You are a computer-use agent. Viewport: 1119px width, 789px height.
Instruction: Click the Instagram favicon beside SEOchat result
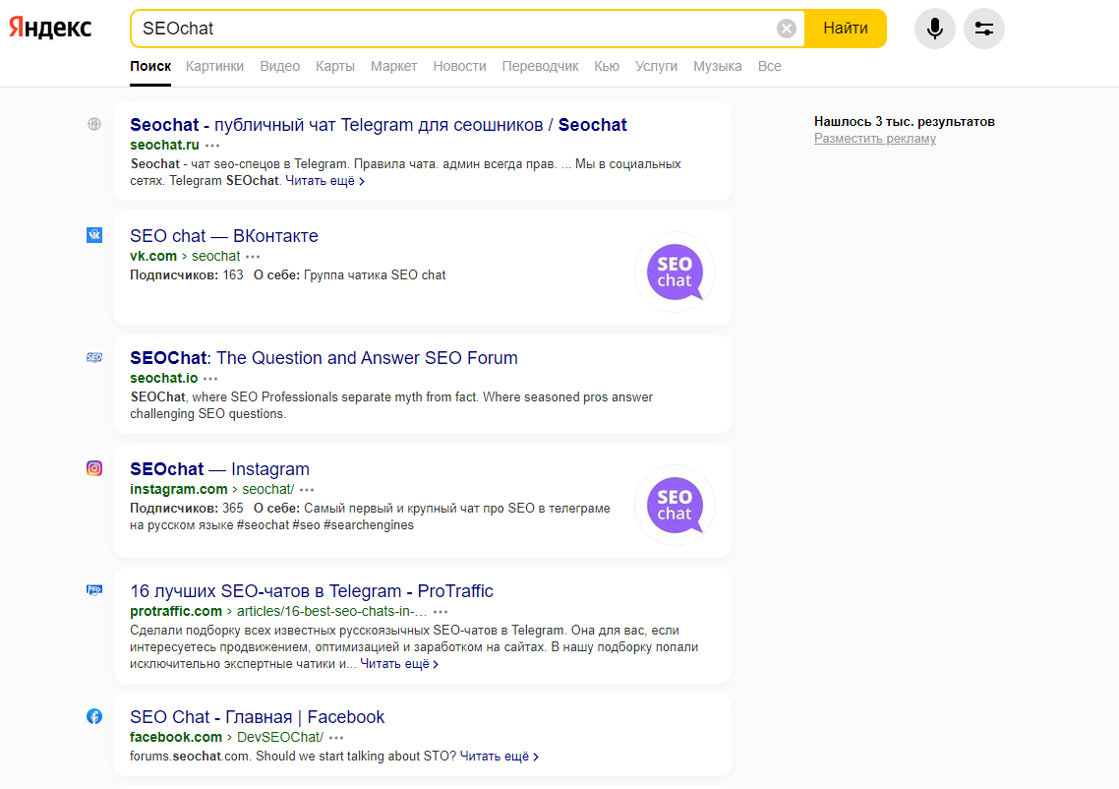coord(94,468)
